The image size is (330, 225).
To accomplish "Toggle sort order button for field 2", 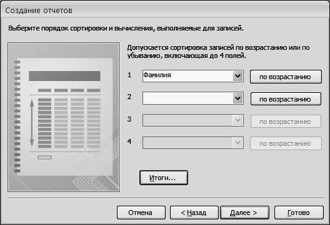I will [286, 99].
